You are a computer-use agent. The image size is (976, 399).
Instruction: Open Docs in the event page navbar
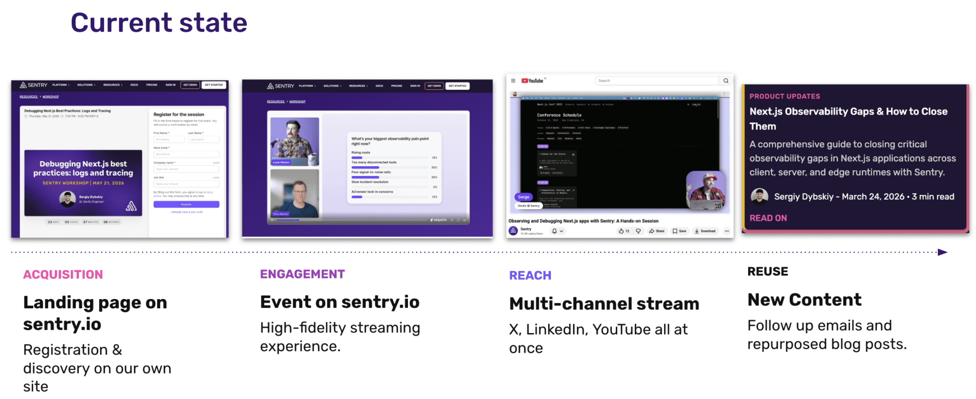click(379, 86)
